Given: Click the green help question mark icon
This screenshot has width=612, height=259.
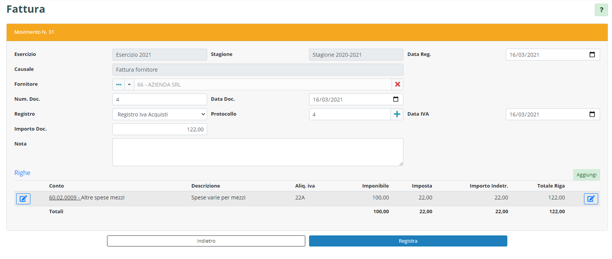Looking at the screenshot, I should 601,10.
